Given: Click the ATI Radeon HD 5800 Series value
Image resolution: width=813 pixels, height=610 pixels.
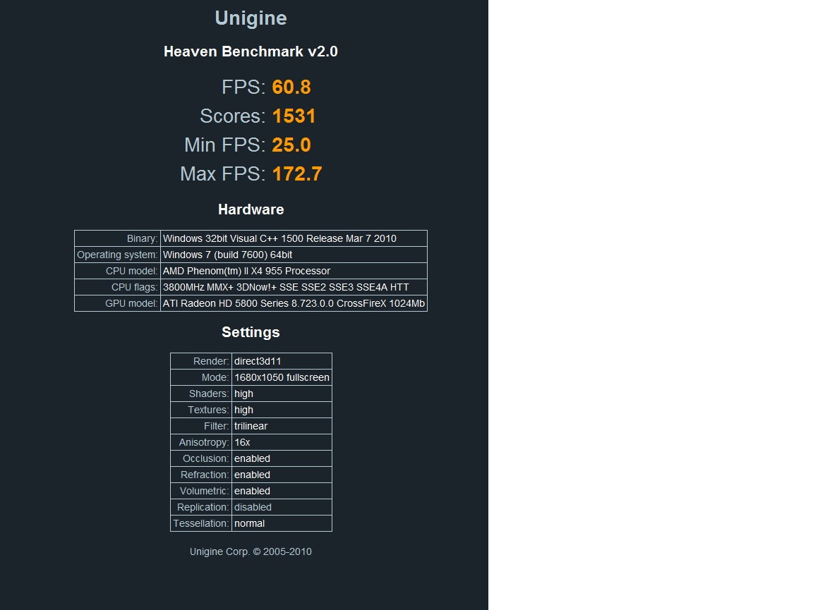Looking at the screenshot, I should coord(294,303).
